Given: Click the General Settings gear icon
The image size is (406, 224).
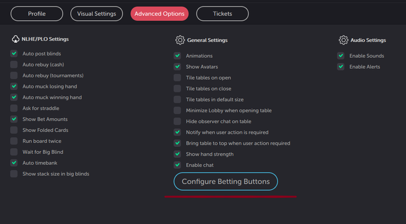Looking at the screenshot, I should (180, 40).
